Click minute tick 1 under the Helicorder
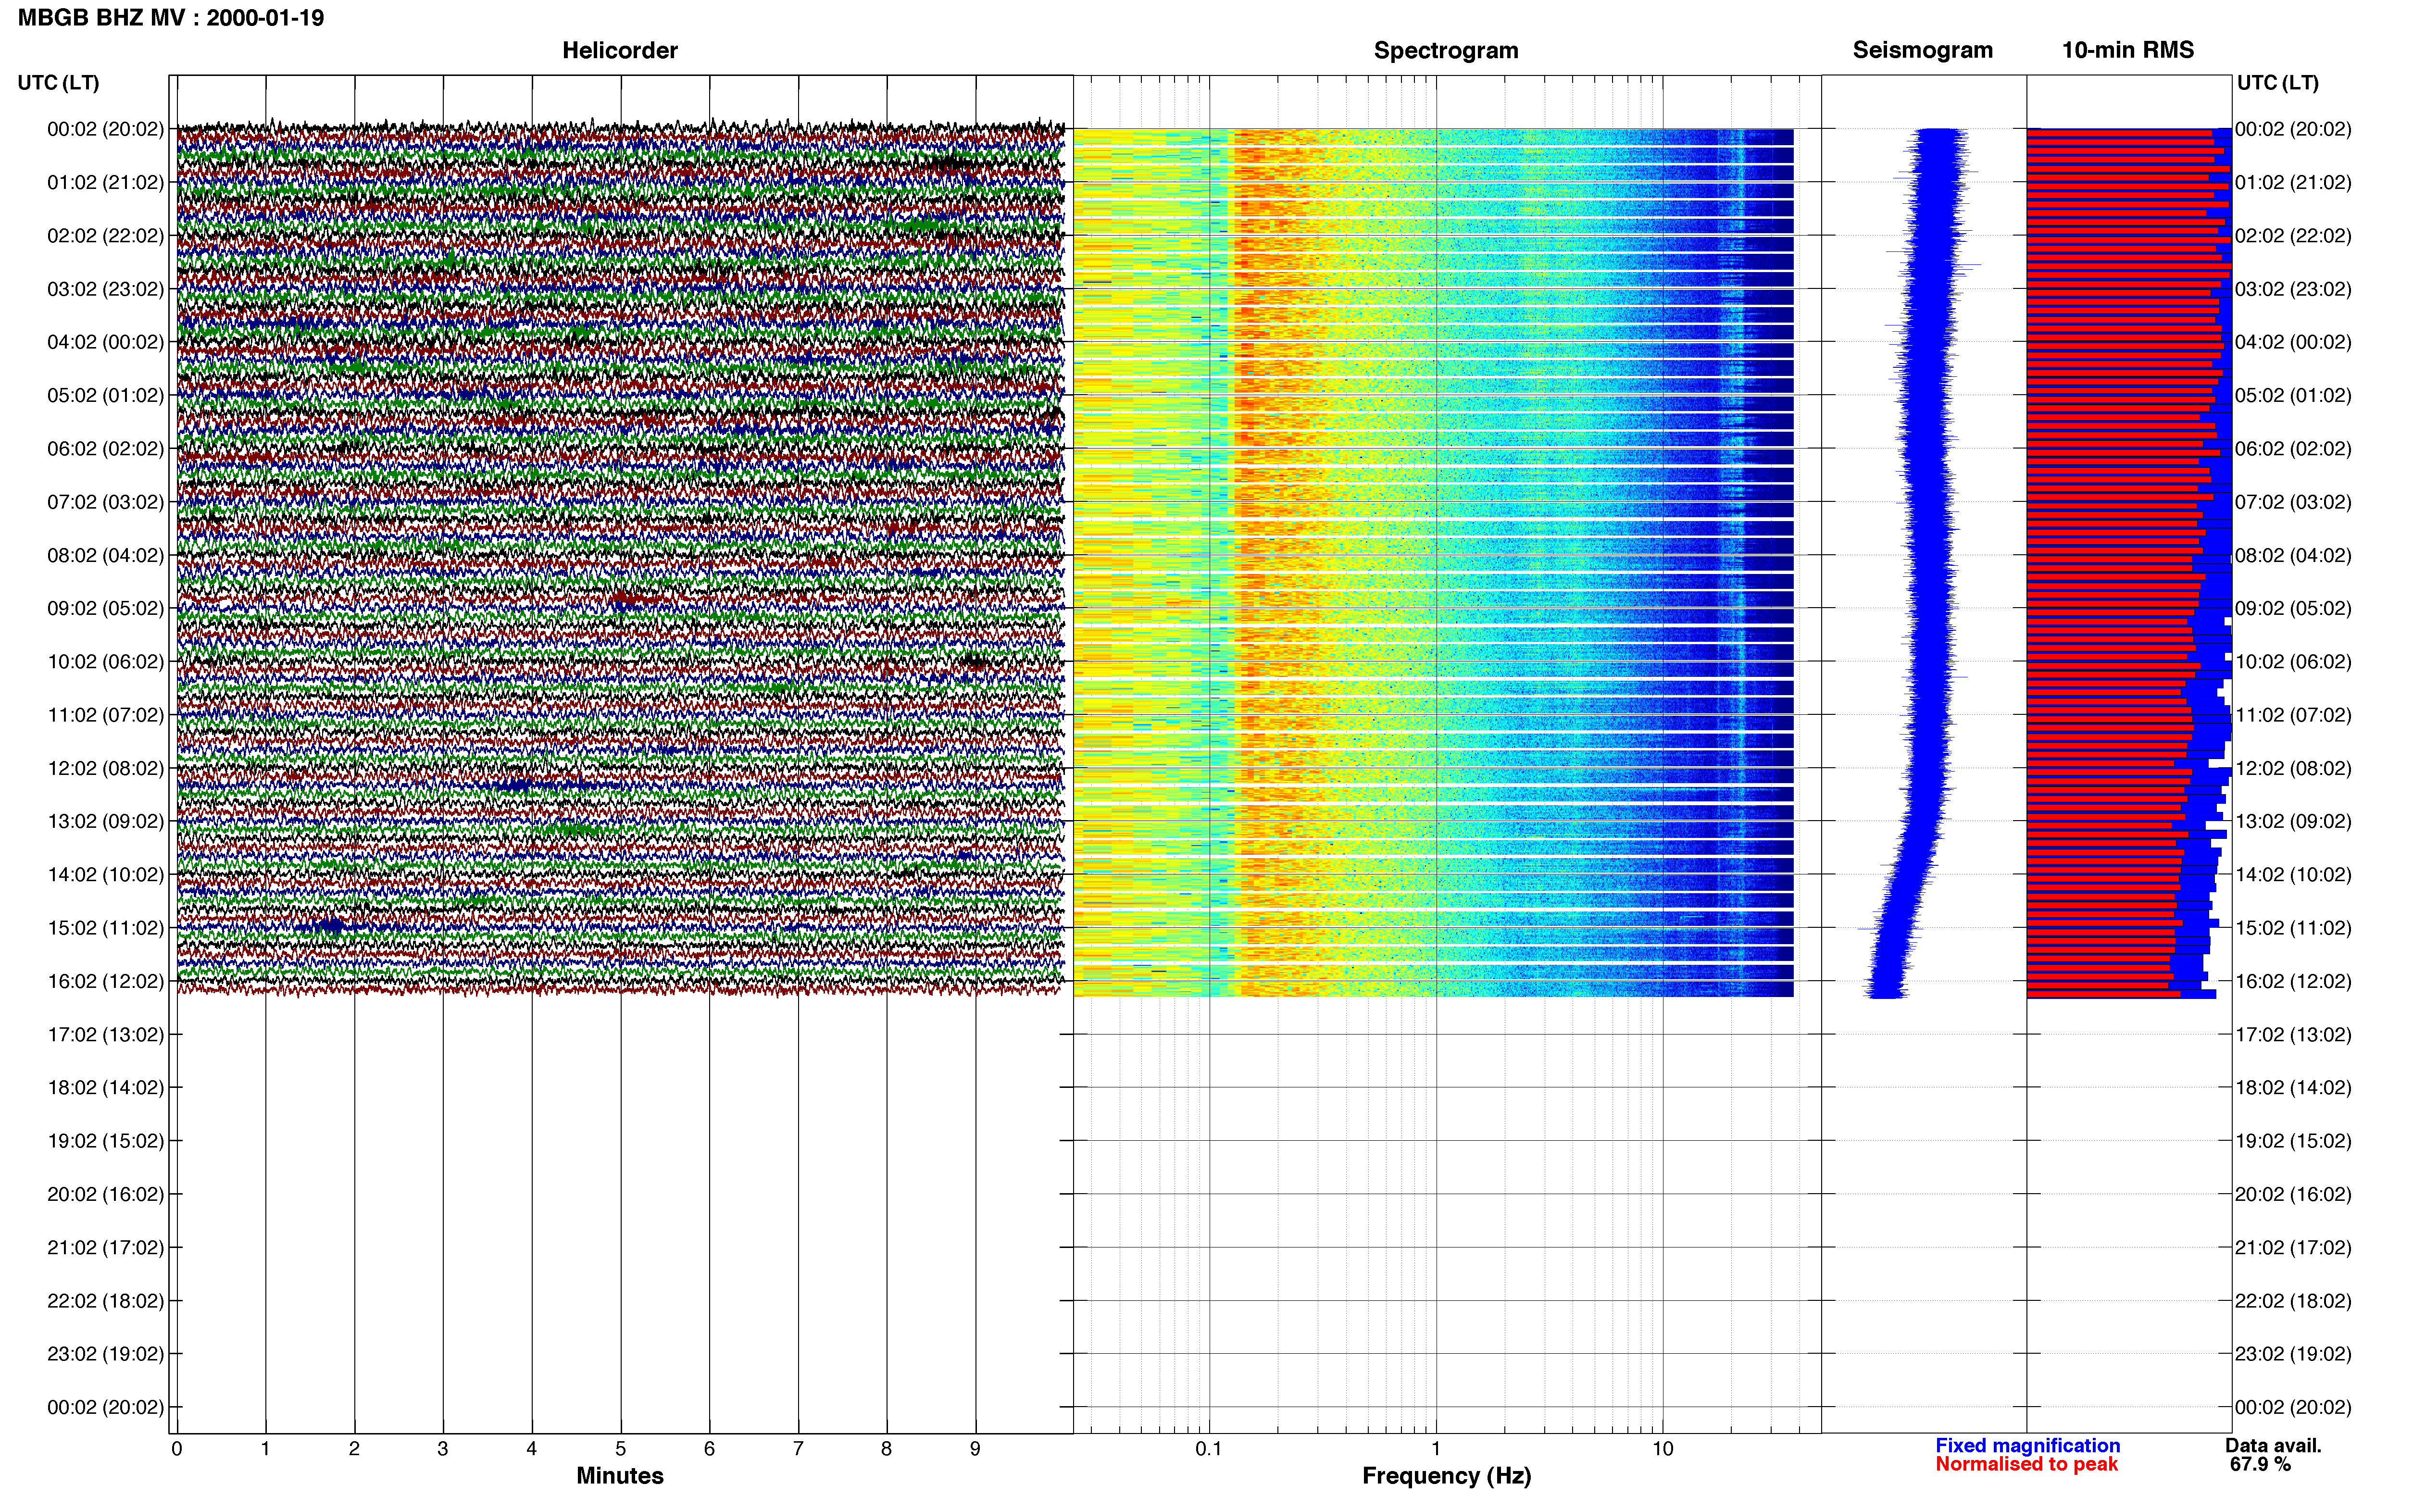Viewport: 2413px width, 1509px height. (265, 1448)
